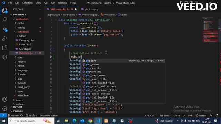Open Google Chrome from the taskbar
221x124 pixels.
pyautogui.click(x=90, y=121)
